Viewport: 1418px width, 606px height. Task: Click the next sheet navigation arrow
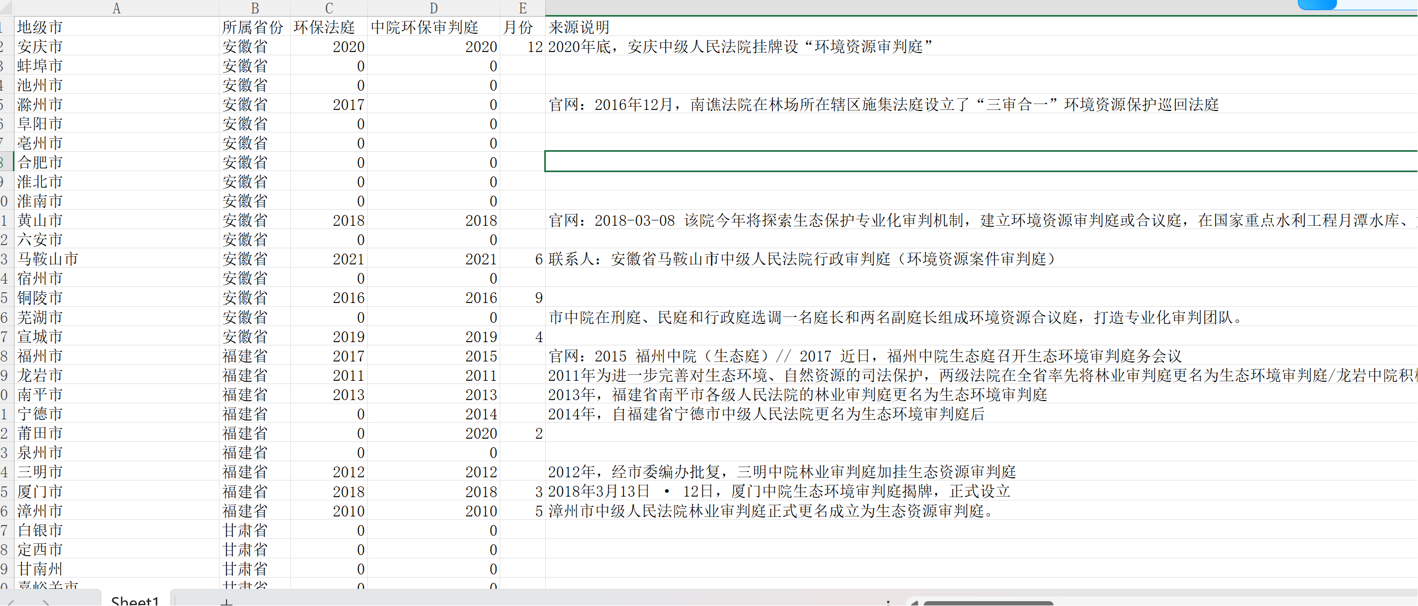point(46,603)
